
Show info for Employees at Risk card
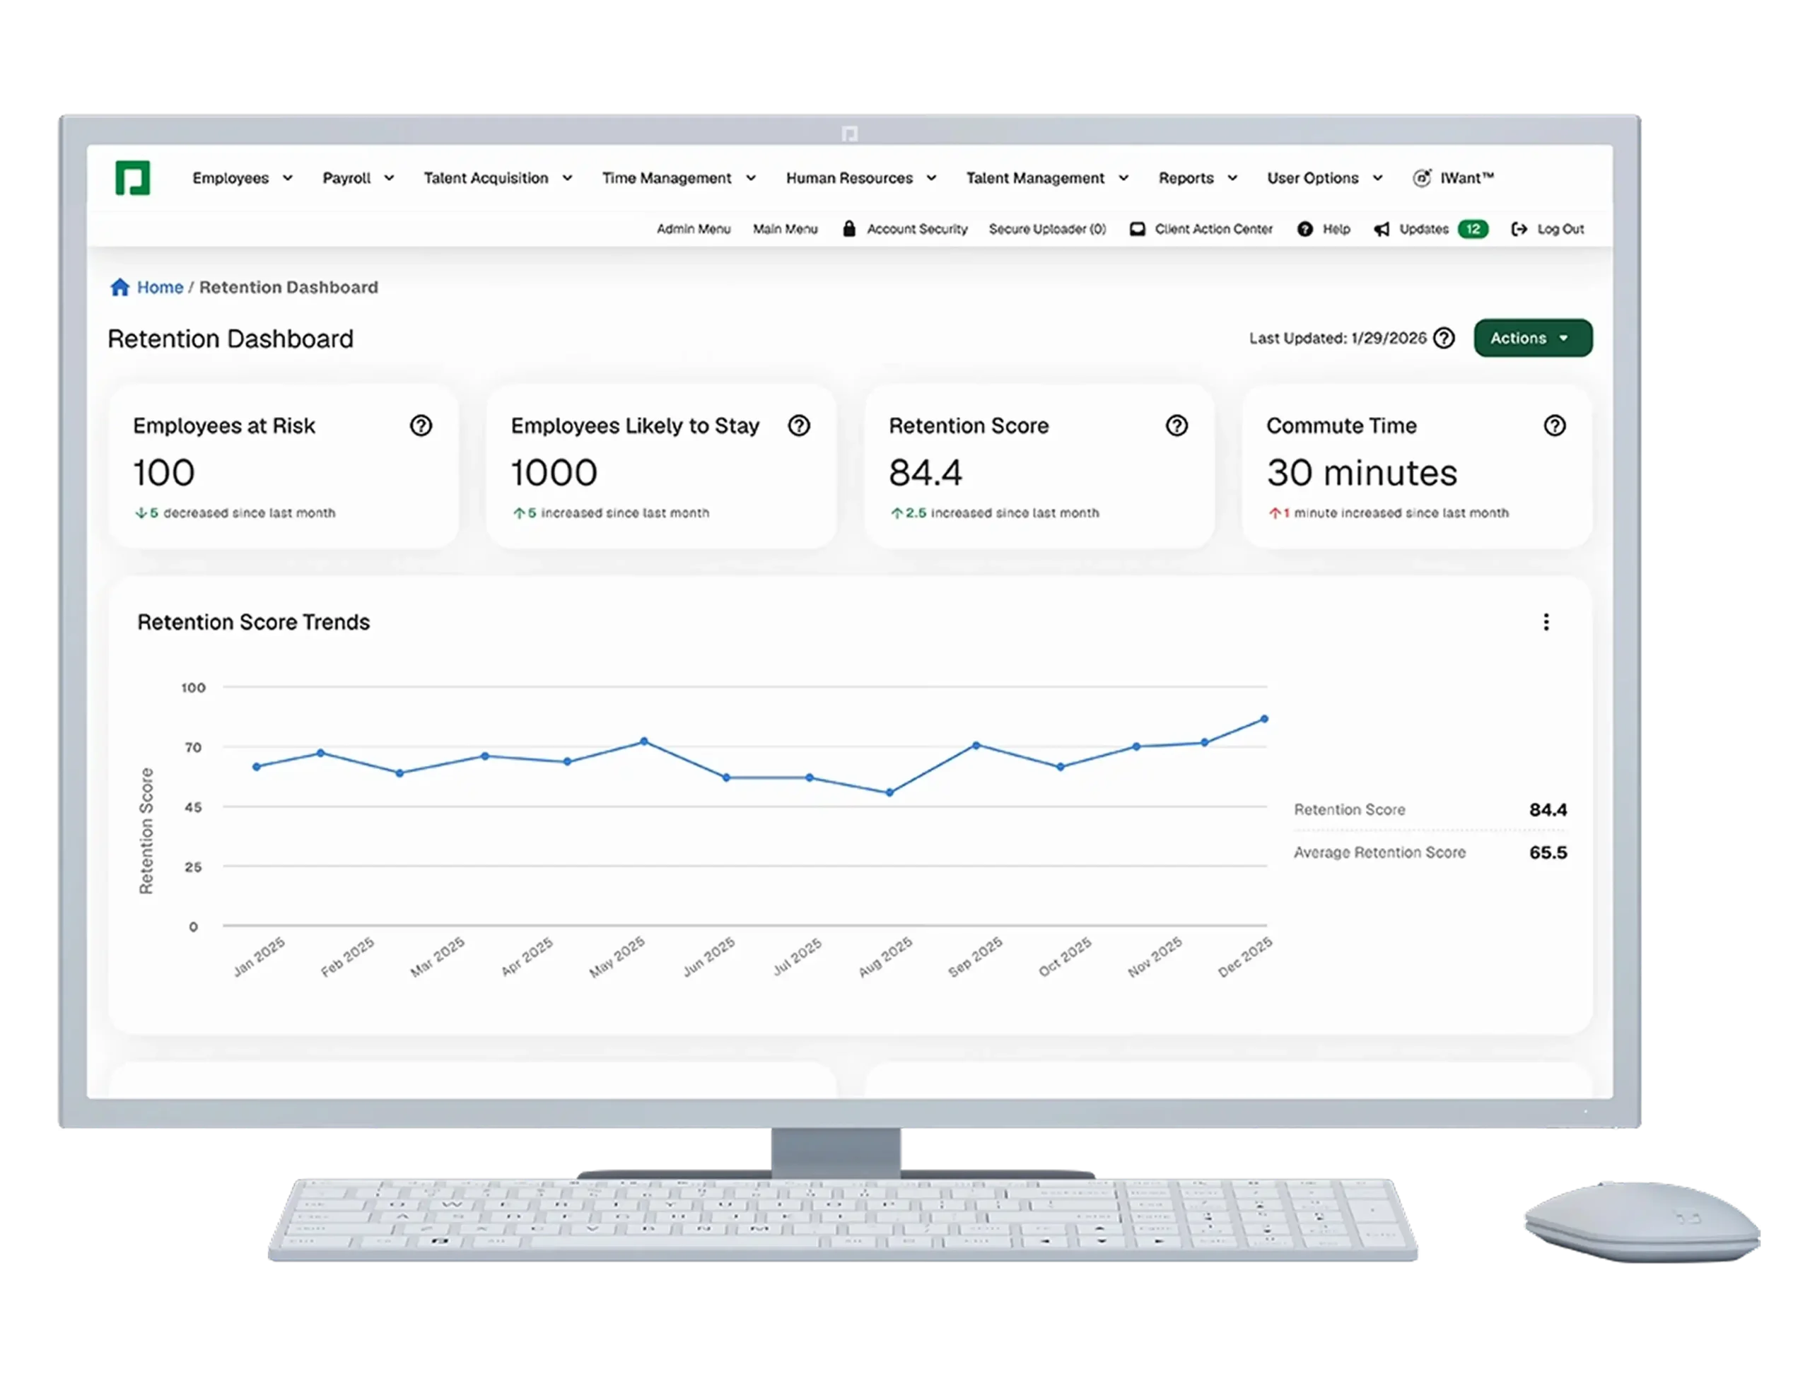pyautogui.click(x=421, y=425)
